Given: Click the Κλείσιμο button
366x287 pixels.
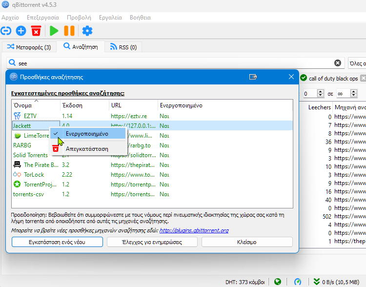Looking at the screenshot, I should (x=247, y=242).
